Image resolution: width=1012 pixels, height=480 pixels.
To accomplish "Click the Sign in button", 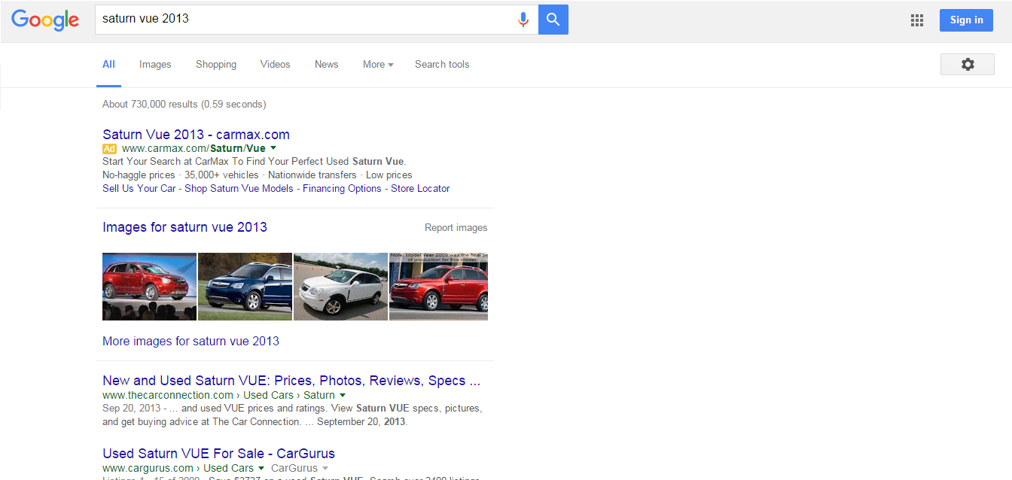I will pyautogui.click(x=966, y=20).
